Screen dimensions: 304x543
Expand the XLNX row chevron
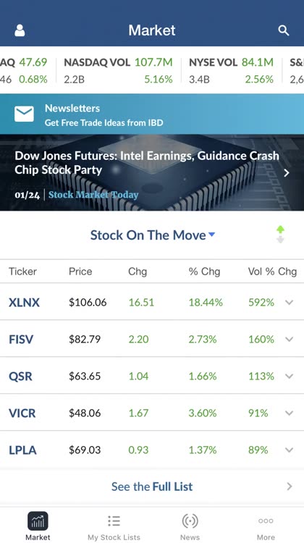289,303
